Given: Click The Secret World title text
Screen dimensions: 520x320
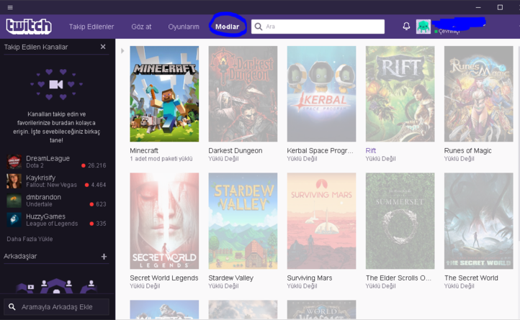Looking at the screenshot, I should [x=471, y=278].
